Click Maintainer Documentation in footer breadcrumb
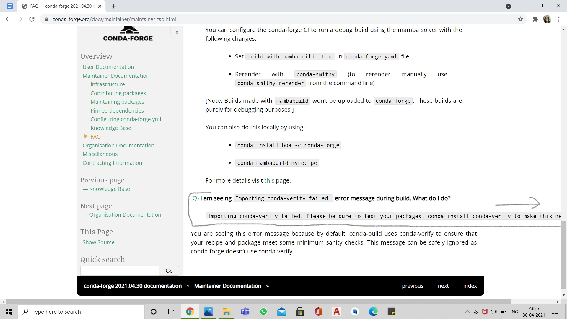Screen dimensions: 567x319 [228, 286]
